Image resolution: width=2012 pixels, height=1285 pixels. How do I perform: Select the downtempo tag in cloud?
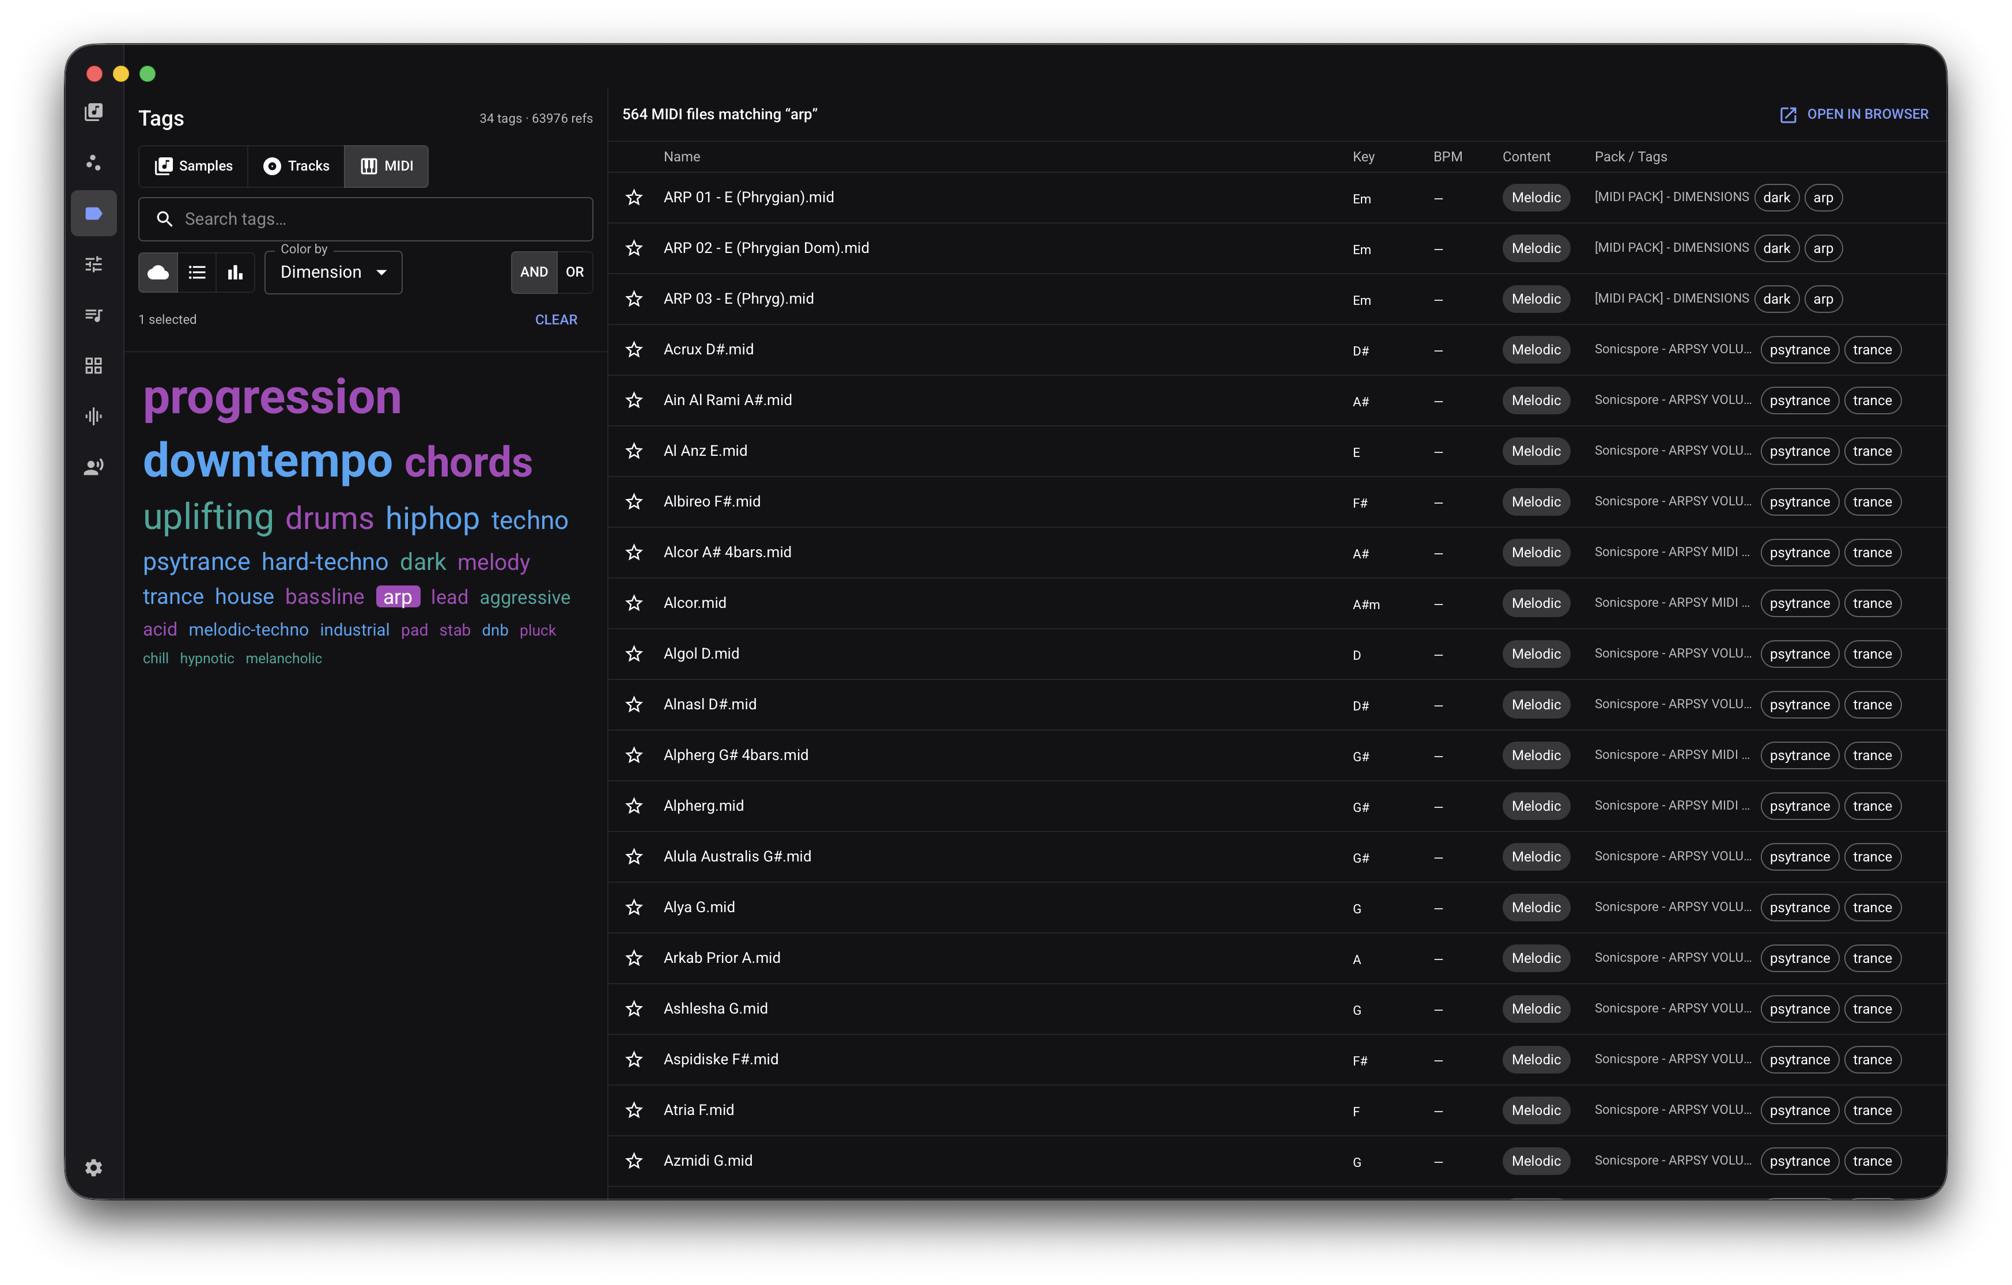tap(267, 460)
